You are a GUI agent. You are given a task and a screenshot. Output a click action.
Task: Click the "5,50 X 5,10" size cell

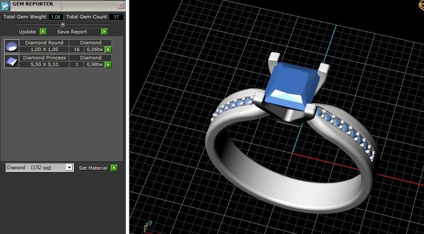pos(44,65)
